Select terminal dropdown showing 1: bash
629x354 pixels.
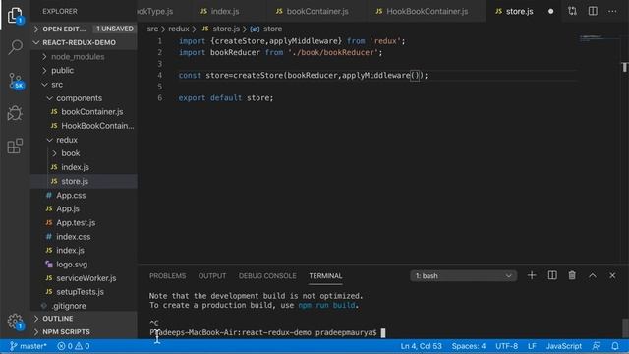point(463,275)
